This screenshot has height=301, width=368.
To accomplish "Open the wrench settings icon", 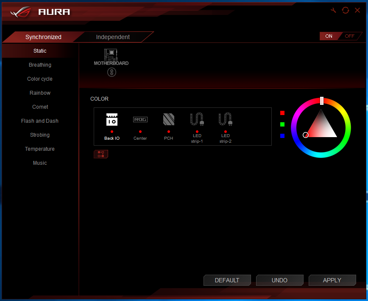I will (333, 10).
